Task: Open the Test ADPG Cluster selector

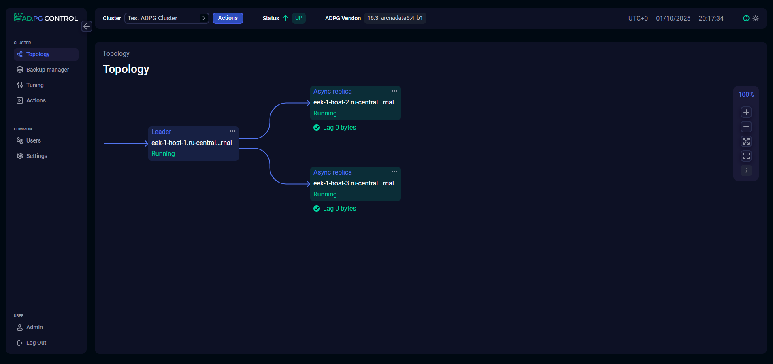Action: (x=166, y=18)
